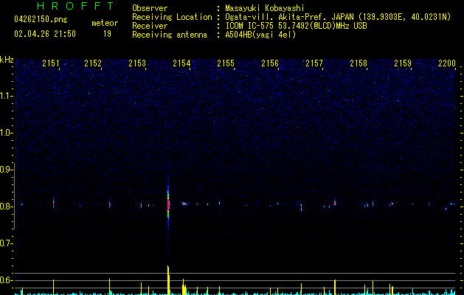
Task: Click the 0.8 frequency axis label
Action: [x=6, y=206]
